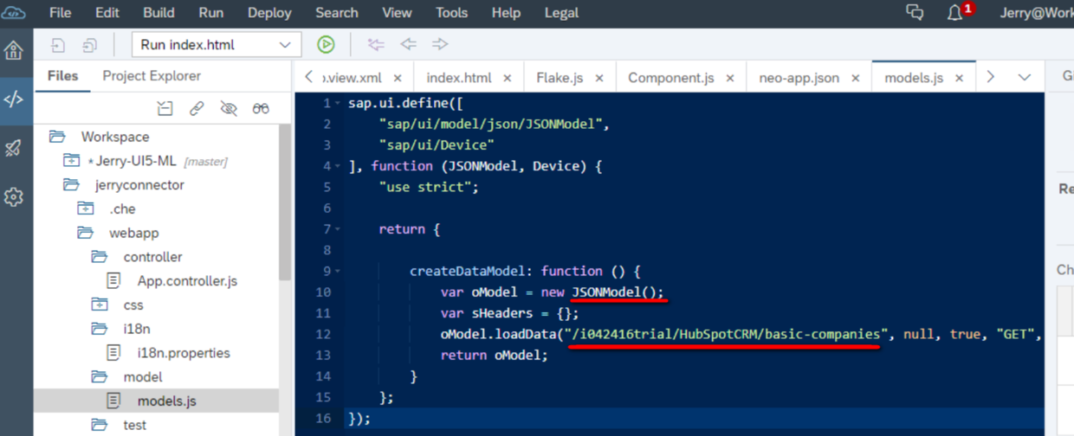1074x436 pixels.
Task: Fold createDataModel function at line 9
Action: pos(339,271)
